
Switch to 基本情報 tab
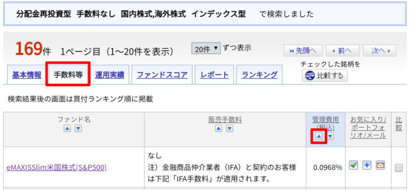[26, 75]
